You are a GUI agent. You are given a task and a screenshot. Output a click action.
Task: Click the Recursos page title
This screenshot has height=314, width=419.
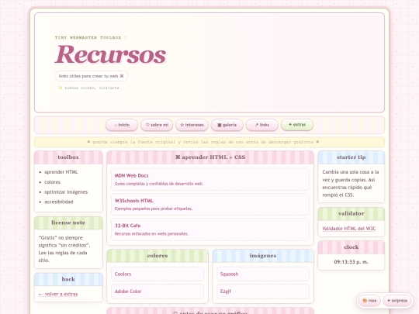click(x=110, y=55)
